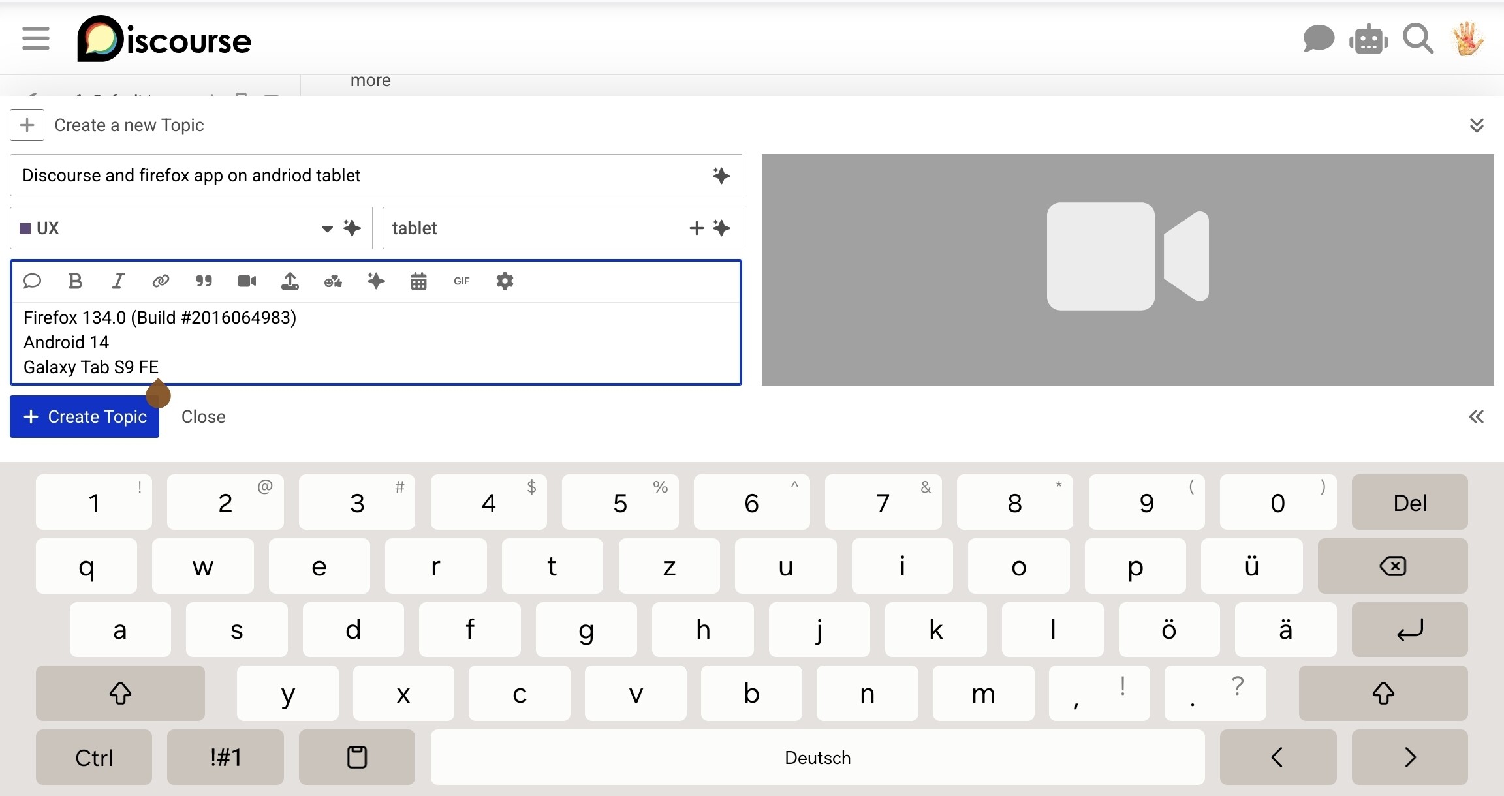Image resolution: width=1504 pixels, height=796 pixels.
Task: Open the user avatar menu
Action: [1467, 39]
